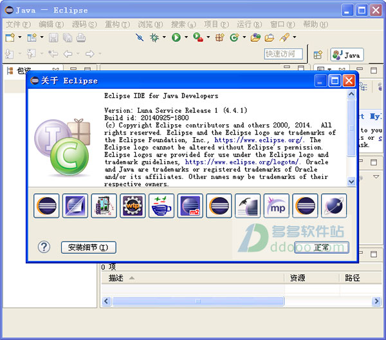Click the Mylyn planet feature icon
The image size is (386, 340).
[x=334, y=205]
